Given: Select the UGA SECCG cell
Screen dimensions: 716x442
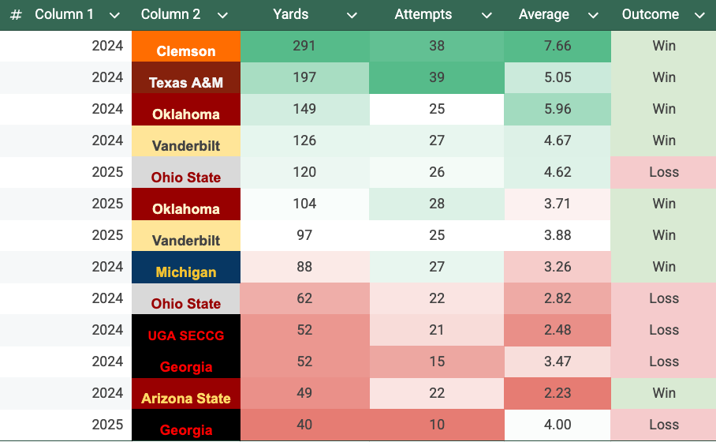Looking at the screenshot, I should click(x=186, y=331).
